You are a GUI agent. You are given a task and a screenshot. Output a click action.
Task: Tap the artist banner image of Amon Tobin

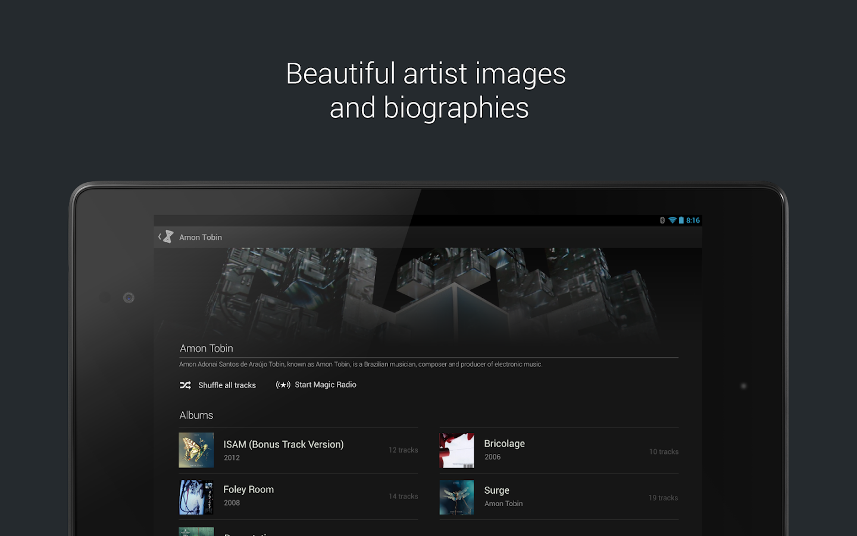click(428, 292)
